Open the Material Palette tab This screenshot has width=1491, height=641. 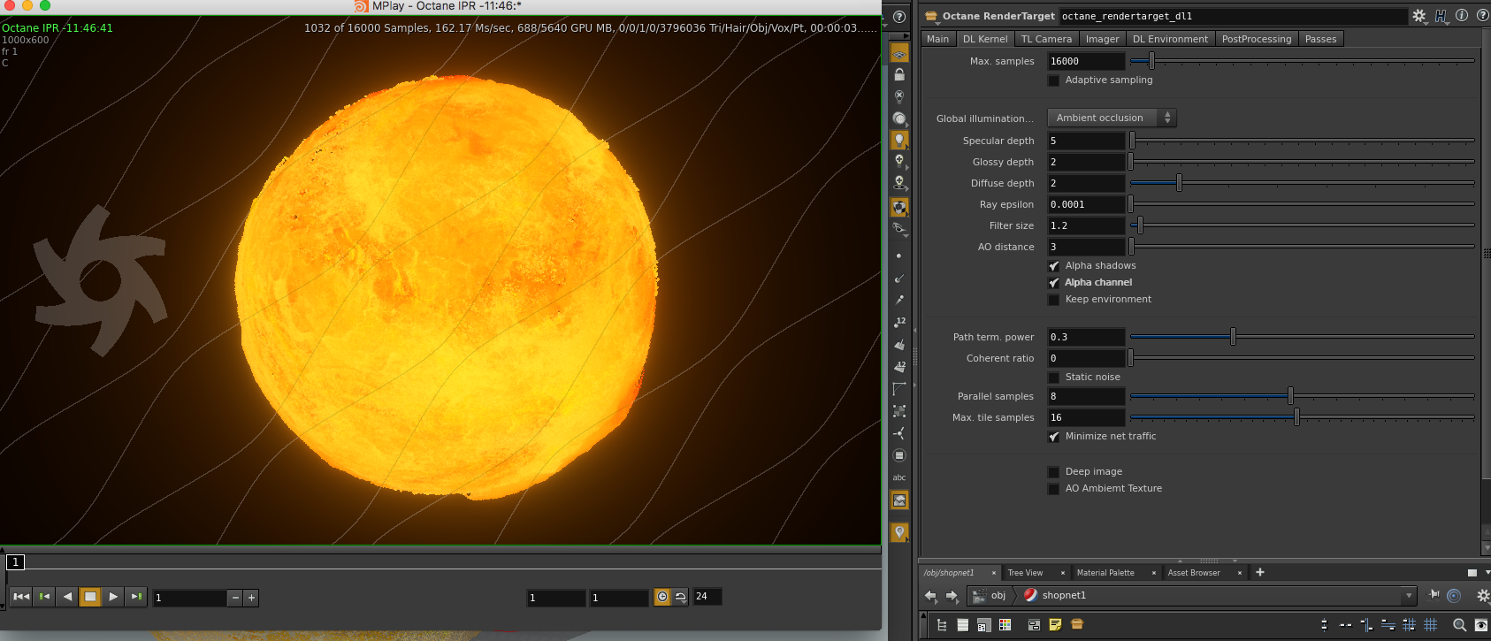(x=1105, y=573)
